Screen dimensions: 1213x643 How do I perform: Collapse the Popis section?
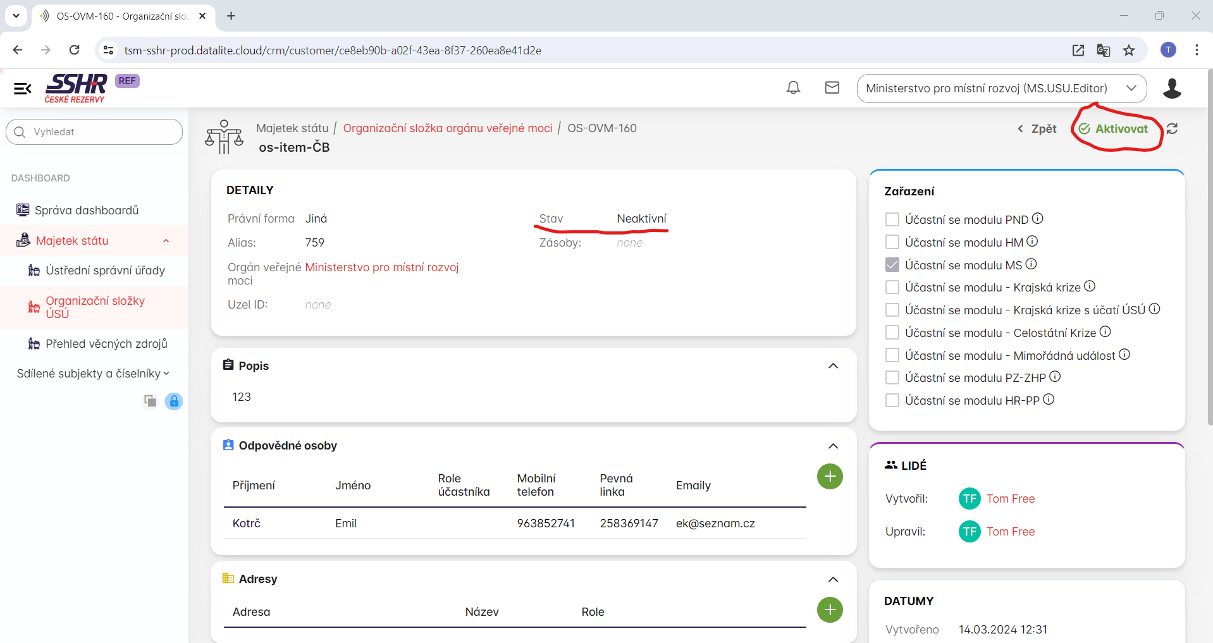coord(833,366)
